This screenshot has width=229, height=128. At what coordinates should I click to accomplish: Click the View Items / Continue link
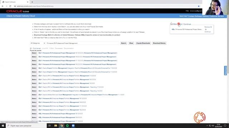click(x=182, y=24)
